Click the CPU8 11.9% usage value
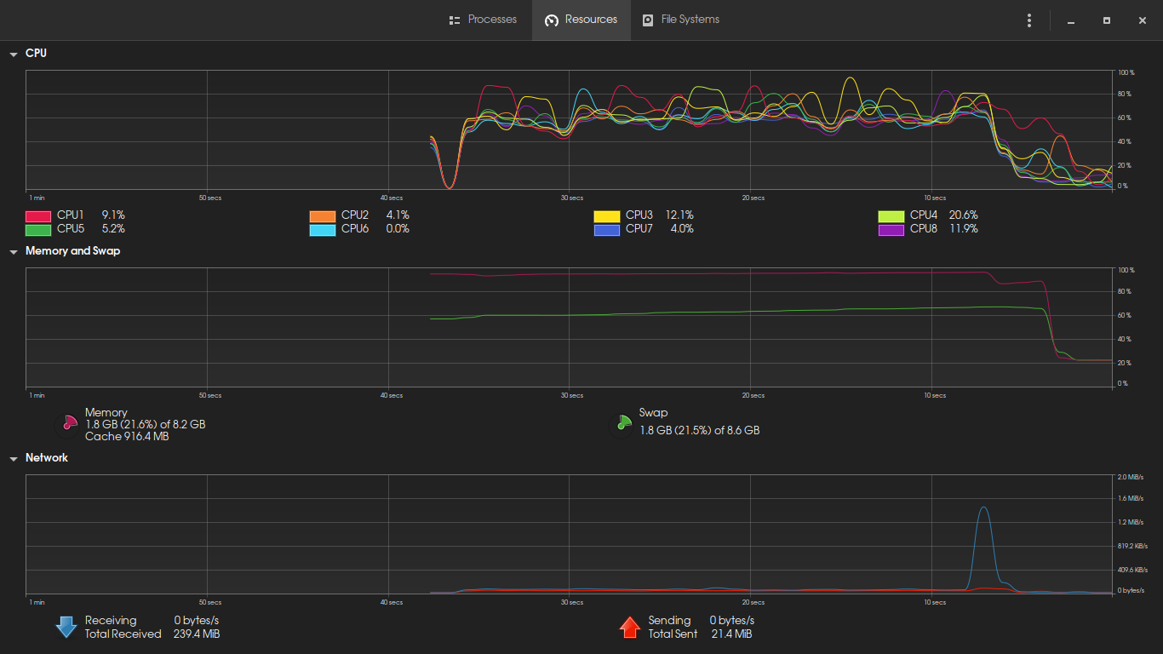The width and height of the screenshot is (1163, 654). pyautogui.click(x=964, y=229)
